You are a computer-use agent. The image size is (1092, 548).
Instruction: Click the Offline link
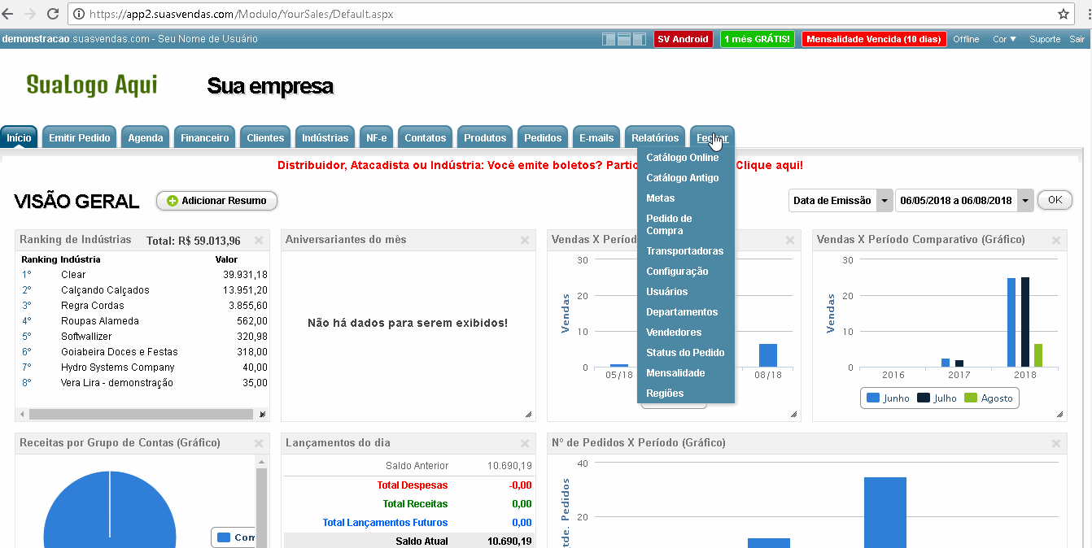[967, 39]
